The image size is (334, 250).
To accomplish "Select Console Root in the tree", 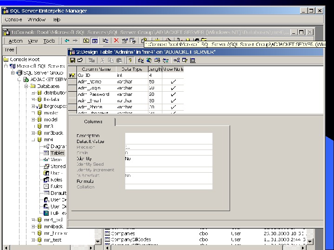I will point(25,59).
